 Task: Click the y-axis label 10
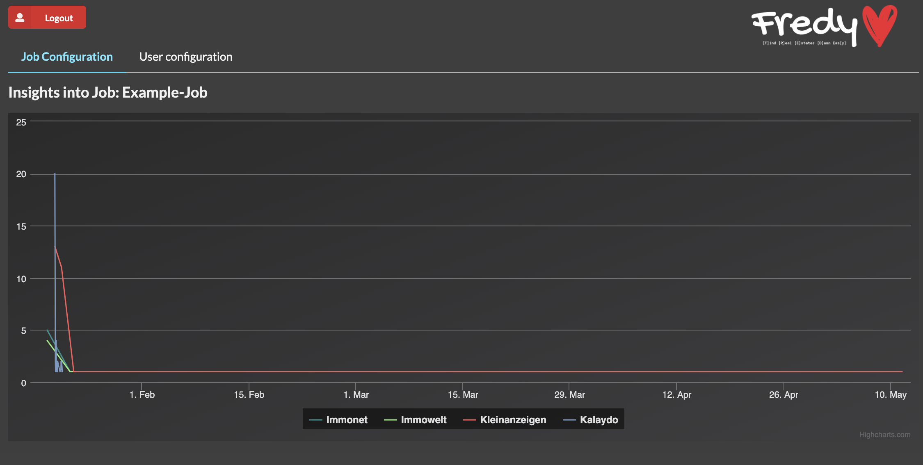click(21, 279)
